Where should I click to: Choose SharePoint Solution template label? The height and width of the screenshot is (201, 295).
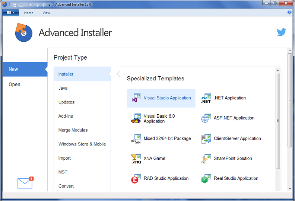pyautogui.click(x=233, y=158)
